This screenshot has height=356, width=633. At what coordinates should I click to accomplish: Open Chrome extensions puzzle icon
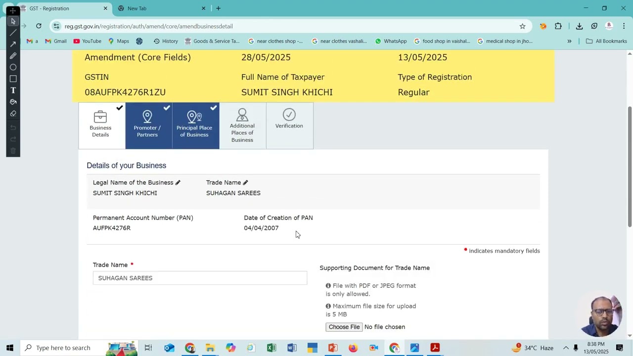point(558,26)
